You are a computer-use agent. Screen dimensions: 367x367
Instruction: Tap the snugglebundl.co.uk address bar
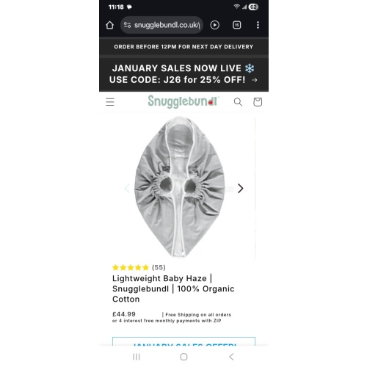(x=161, y=25)
